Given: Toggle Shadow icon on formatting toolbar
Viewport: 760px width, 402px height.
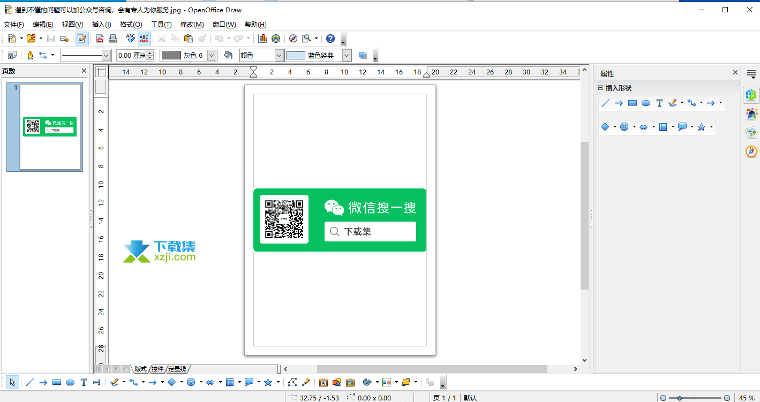Looking at the screenshot, I should (363, 55).
